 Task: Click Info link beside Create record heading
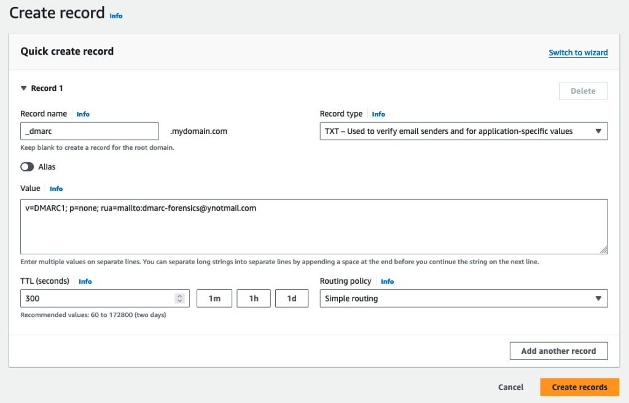pyautogui.click(x=115, y=16)
